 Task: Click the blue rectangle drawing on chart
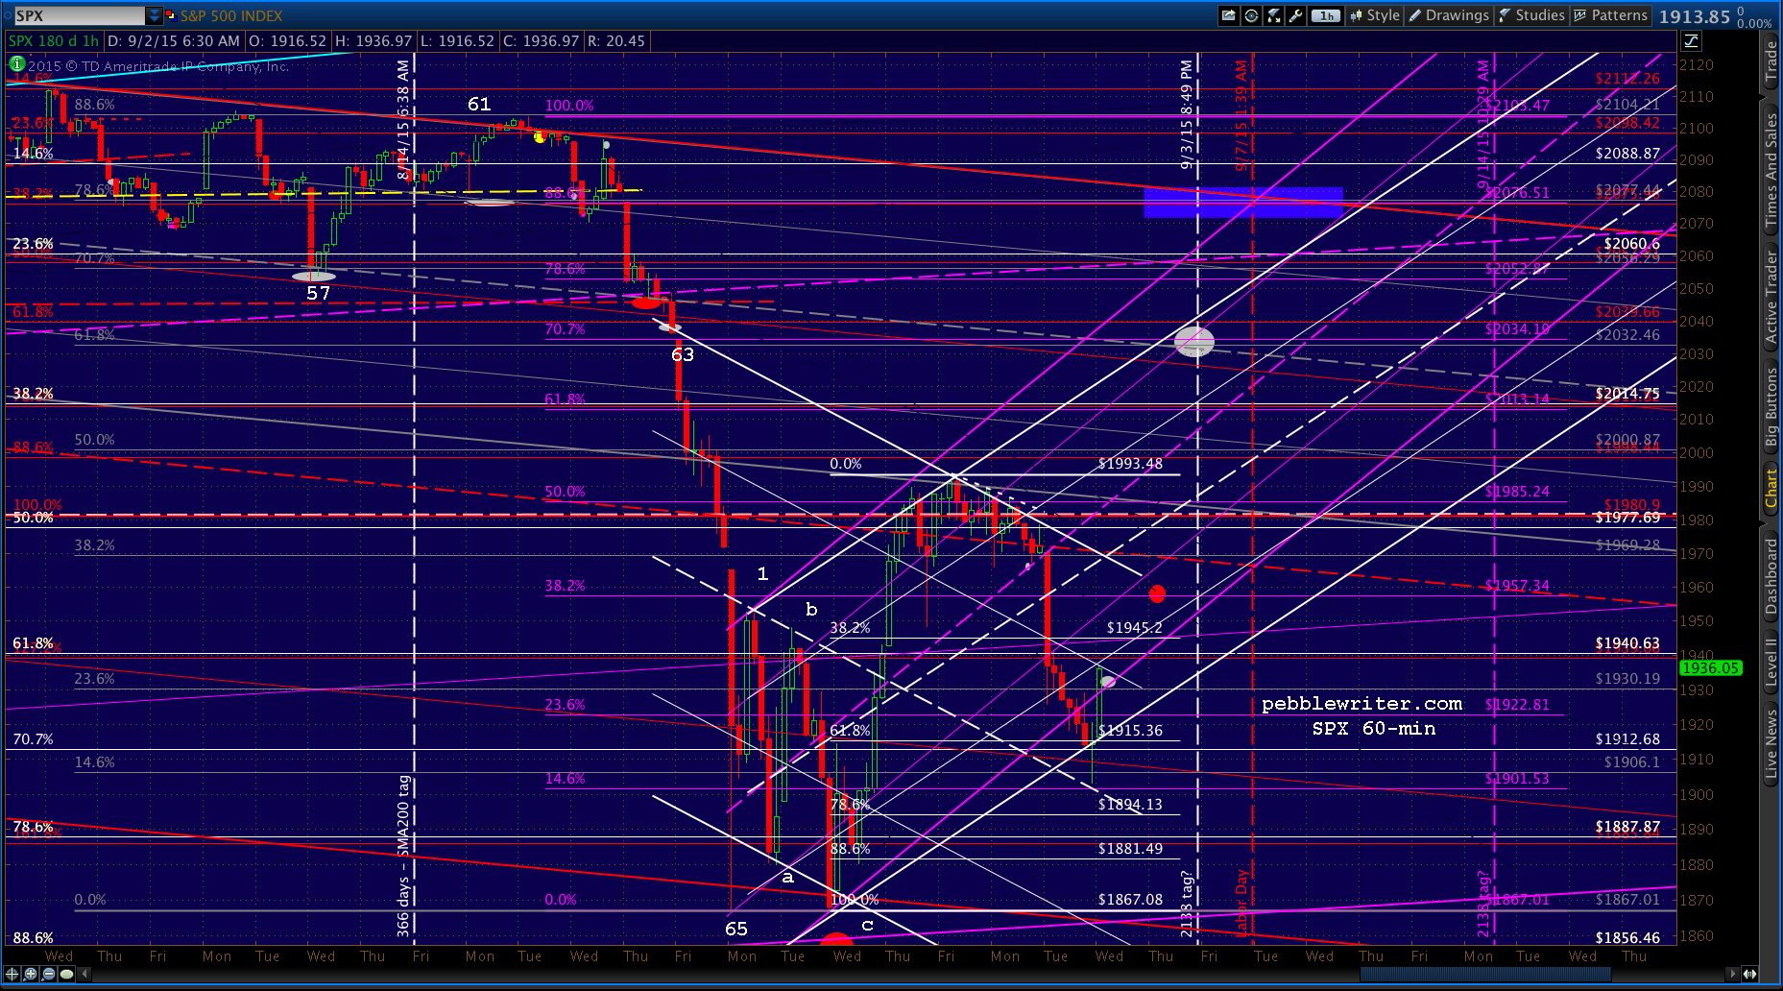tap(1243, 202)
